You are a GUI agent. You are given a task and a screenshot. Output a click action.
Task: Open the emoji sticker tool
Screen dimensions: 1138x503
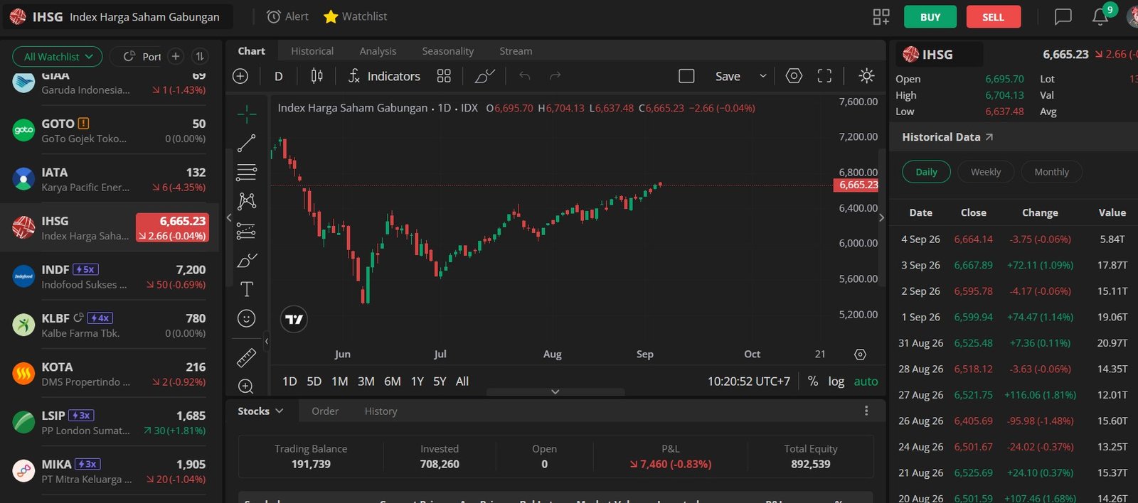[x=246, y=318]
